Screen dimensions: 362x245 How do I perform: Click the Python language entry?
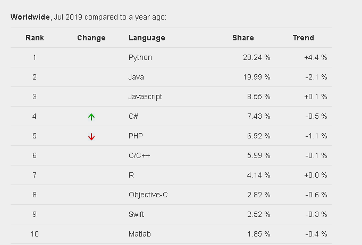tap(140, 57)
